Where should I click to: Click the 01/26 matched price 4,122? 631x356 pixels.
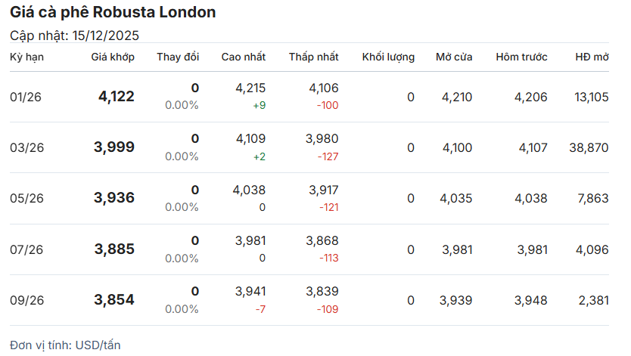click(116, 97)
